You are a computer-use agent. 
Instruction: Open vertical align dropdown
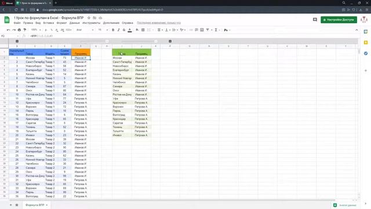point(168,30)
